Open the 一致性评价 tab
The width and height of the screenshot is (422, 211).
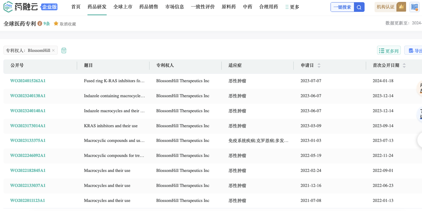[x=203, y=7]
